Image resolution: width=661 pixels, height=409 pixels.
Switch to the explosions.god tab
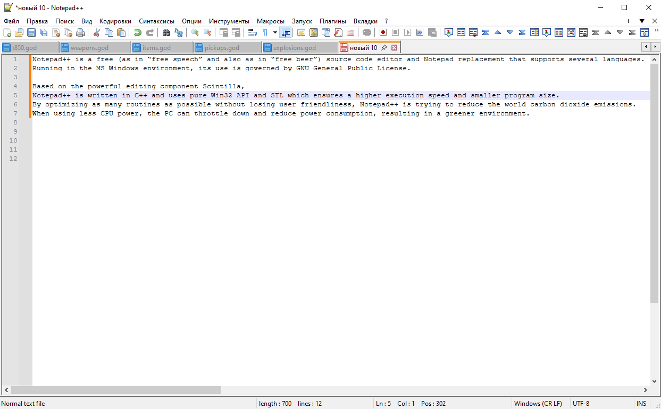click(x=300, y=47)
